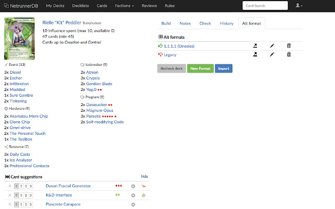This screenshot has width=335, height=209.
Task: Go to My Decks in navbar
Action: (55, 6)
